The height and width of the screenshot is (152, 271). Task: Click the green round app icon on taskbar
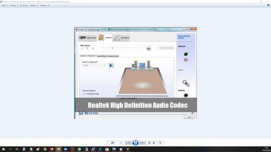point(79,149)
